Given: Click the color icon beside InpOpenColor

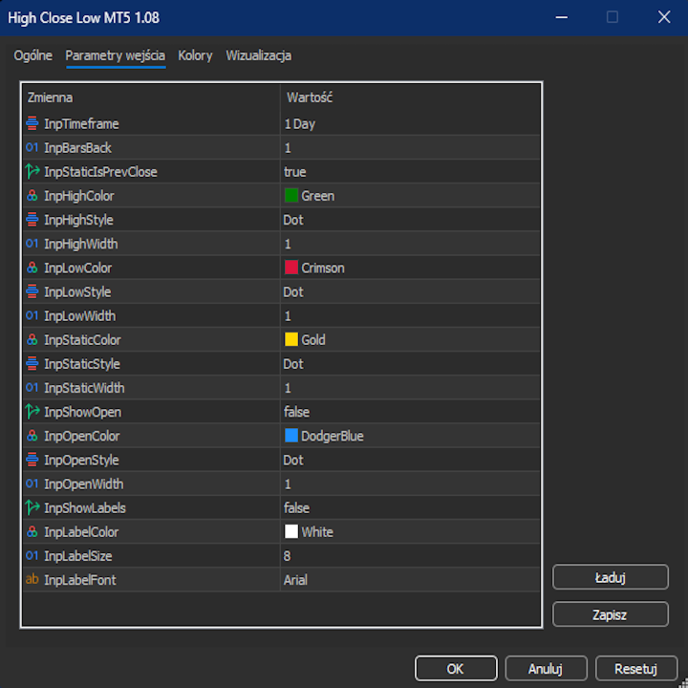Looking at the screenshot, I should click(32, 436).
